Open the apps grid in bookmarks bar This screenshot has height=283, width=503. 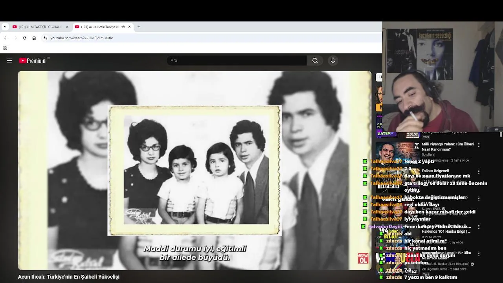coord(5,48)
